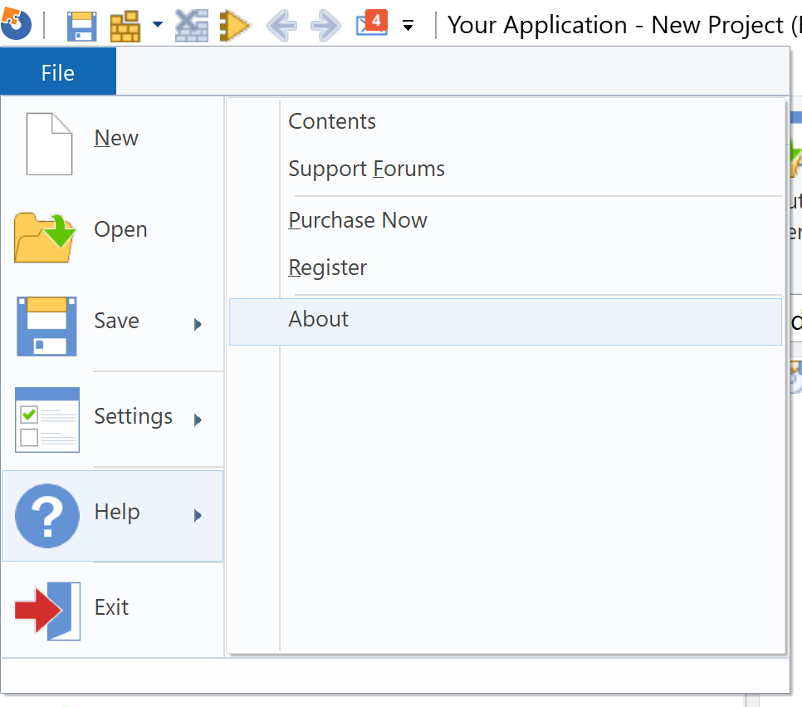Click the Help question mark icon
This screenshot has height=707, width=802.
pos(46,515)
